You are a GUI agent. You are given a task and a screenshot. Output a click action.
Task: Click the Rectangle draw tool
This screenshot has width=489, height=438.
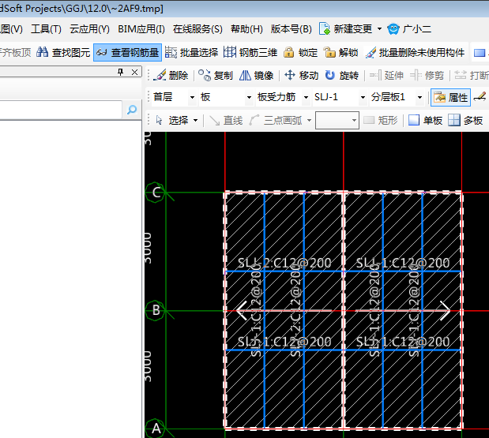pyautogui.click(x=381, y=120)
